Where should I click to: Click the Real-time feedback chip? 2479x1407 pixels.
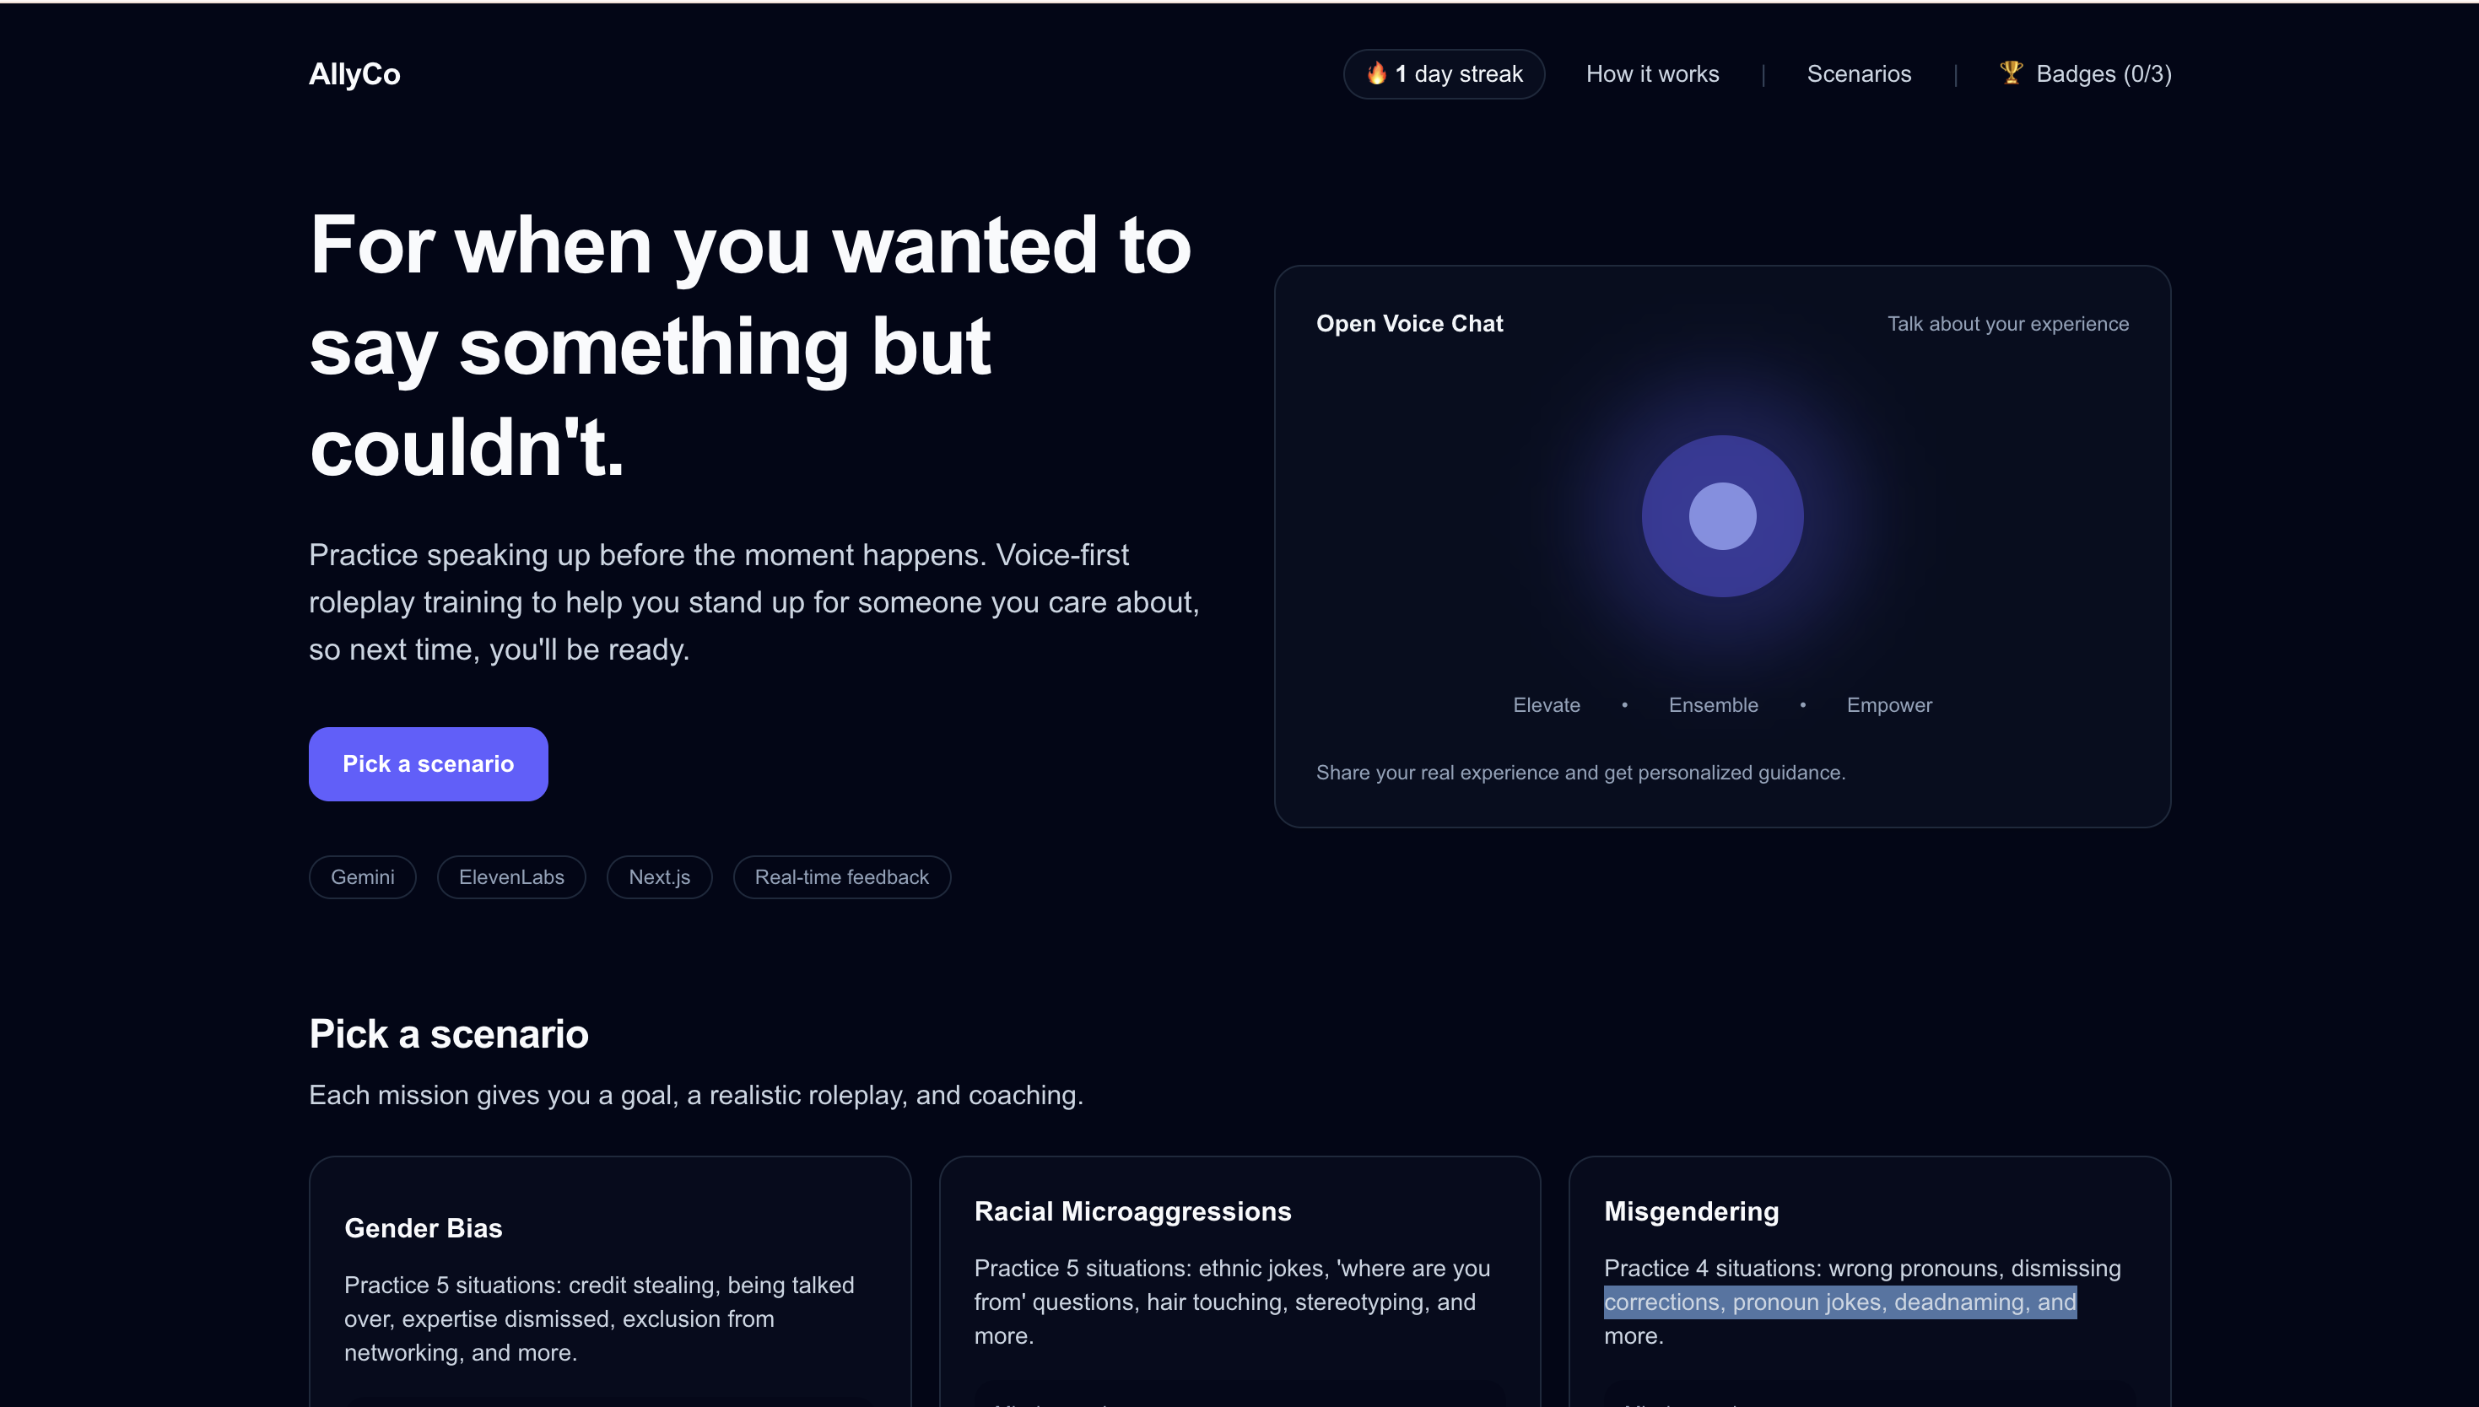(841, 876)
